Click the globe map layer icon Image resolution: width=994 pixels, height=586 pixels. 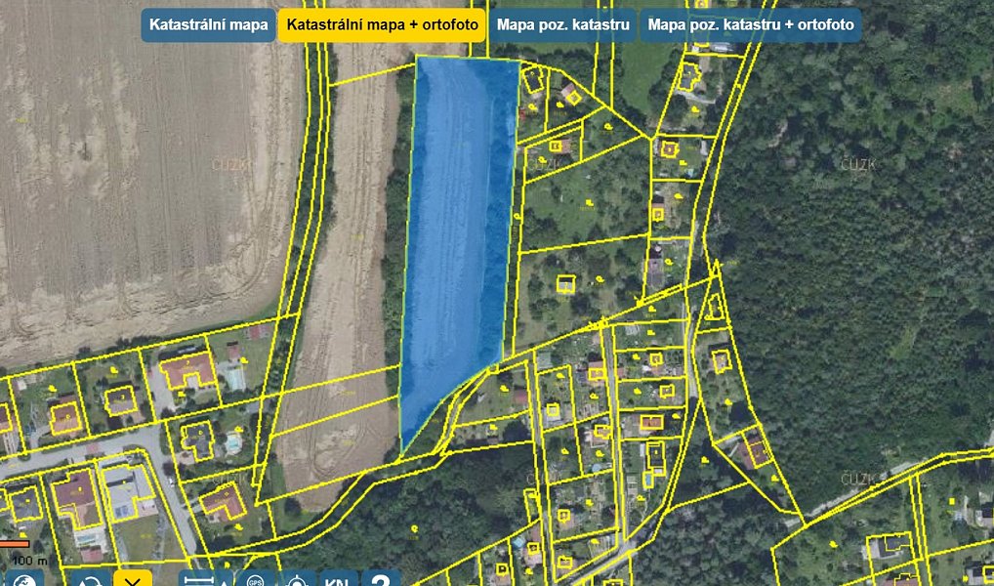[x=24, y=578]
